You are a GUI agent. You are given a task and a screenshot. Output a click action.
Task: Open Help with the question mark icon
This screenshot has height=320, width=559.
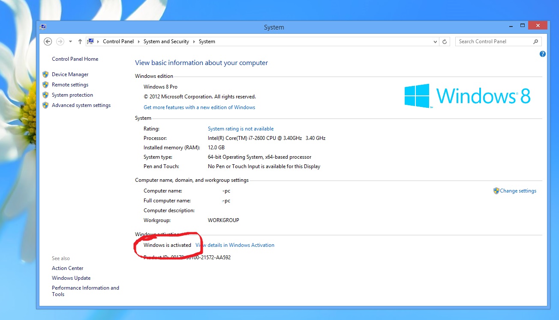coord(542,54)
